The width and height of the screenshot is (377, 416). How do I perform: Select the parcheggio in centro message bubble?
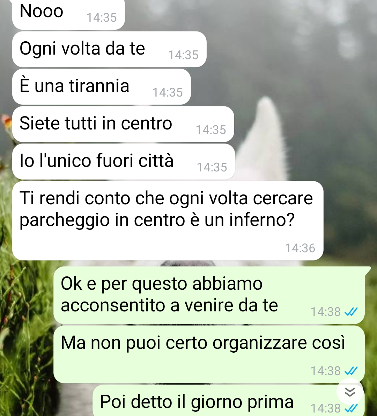168,220
